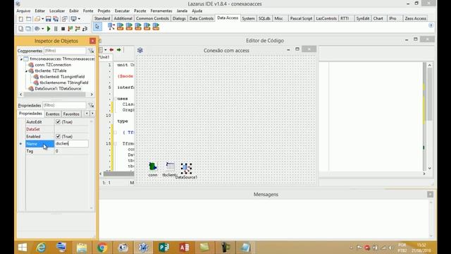Open the recent files dropdown arrow beside Open
451x254 pixels.
click(x=42, y=19)
